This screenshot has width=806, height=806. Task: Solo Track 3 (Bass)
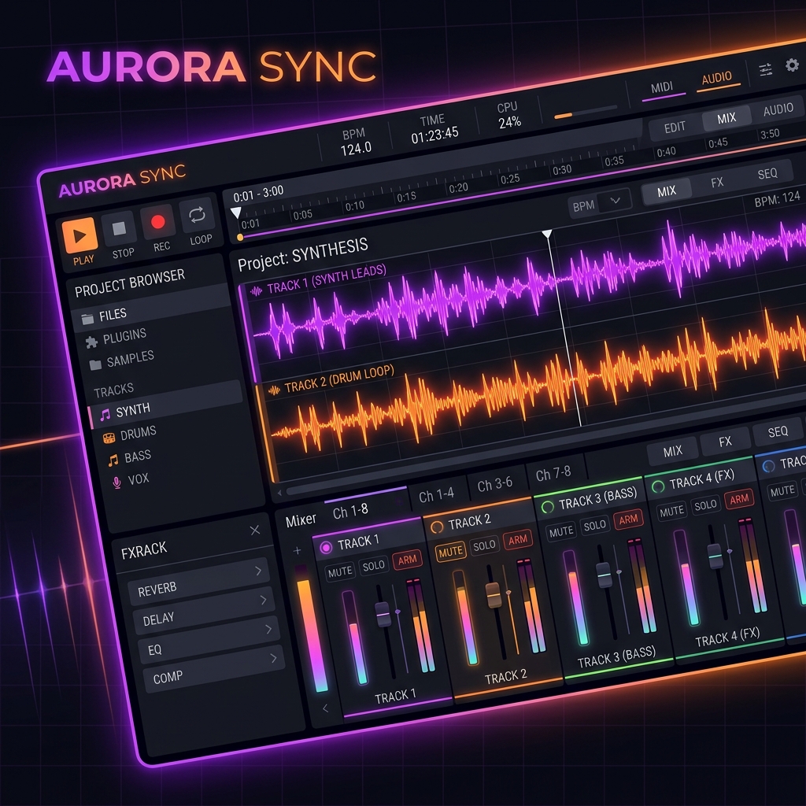pos(595,525)
